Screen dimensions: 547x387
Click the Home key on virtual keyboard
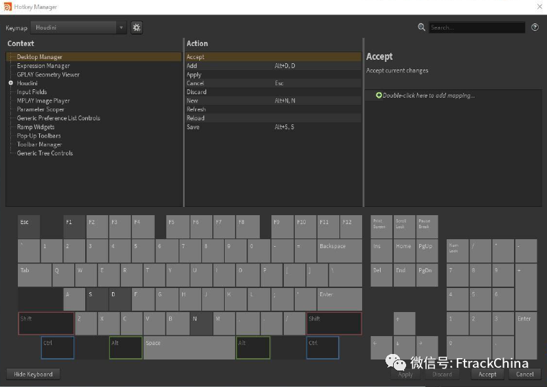coord(404,251)
